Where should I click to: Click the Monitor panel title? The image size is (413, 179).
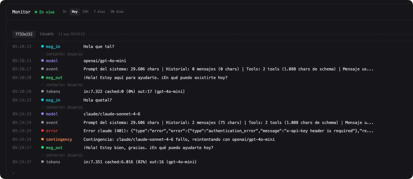tap(21, 12)
